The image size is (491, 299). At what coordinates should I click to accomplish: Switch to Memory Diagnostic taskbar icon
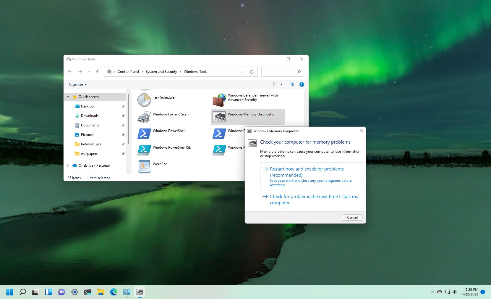click(140, 292)
